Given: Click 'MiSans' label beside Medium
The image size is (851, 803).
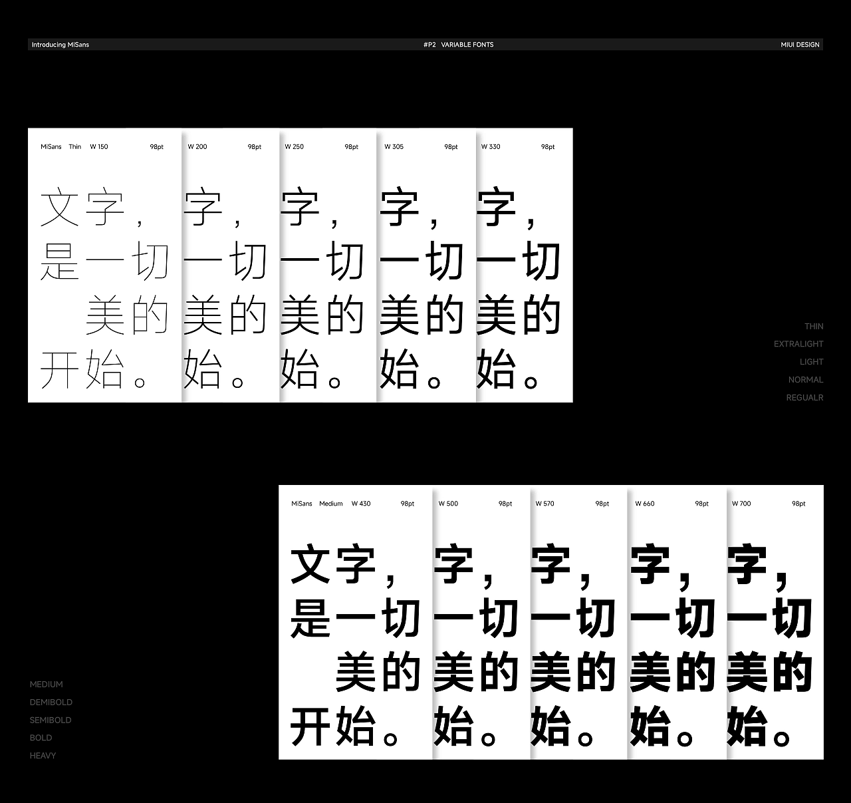Looking at the screenshot, I should tap(302, 504).
